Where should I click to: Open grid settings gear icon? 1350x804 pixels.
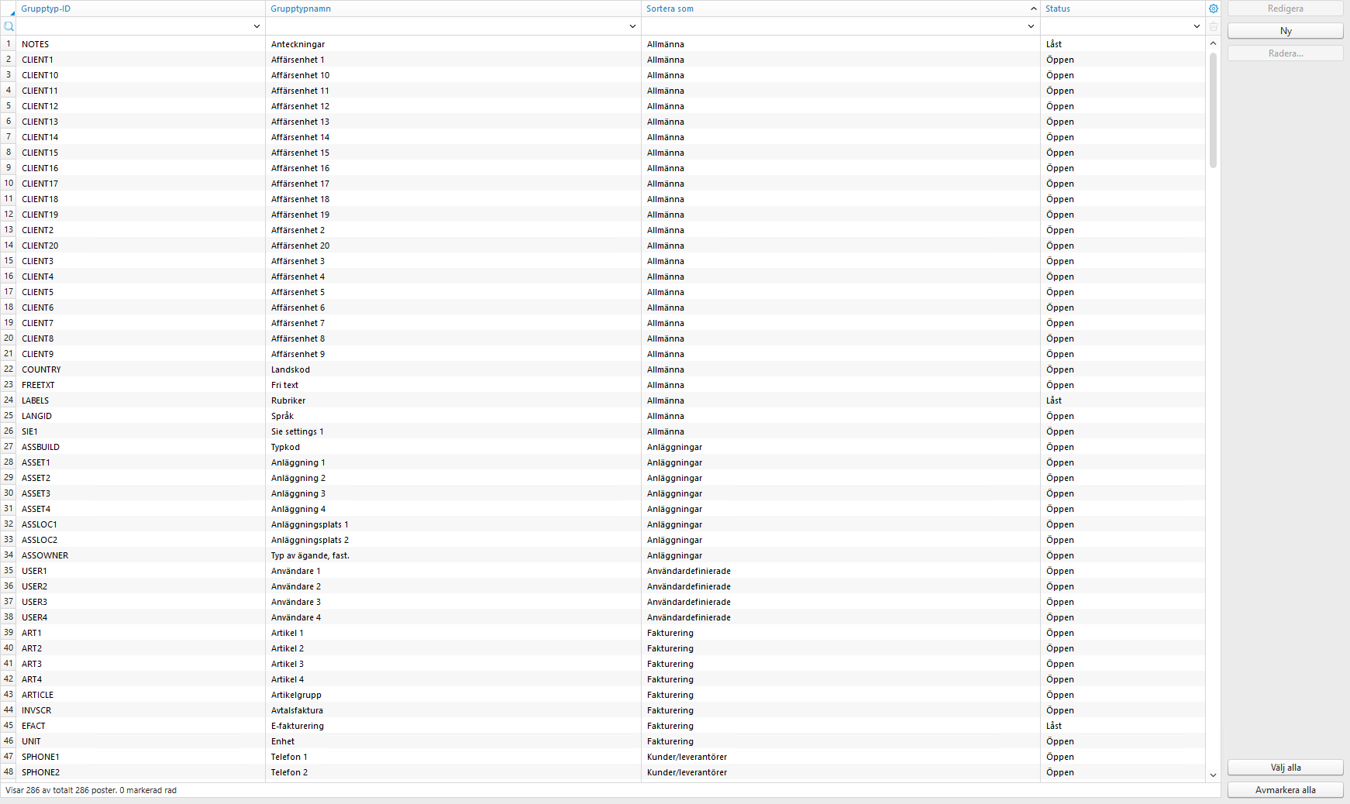(1214, 9)
